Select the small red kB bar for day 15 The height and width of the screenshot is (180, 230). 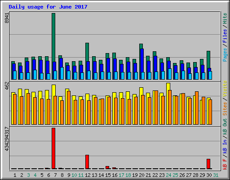[x=107, y=167]
